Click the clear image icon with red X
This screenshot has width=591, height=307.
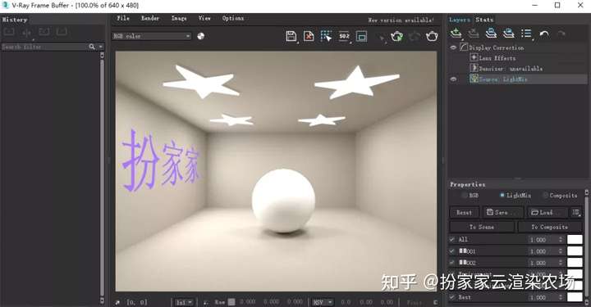(x=309, y=36)
